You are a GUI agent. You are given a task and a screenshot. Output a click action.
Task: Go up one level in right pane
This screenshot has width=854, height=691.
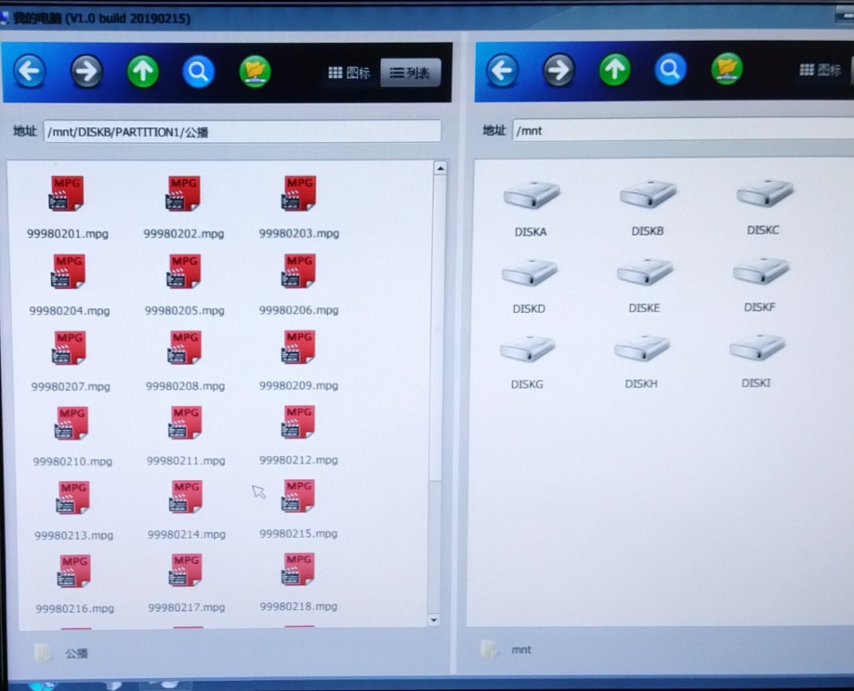coord(614,70)
